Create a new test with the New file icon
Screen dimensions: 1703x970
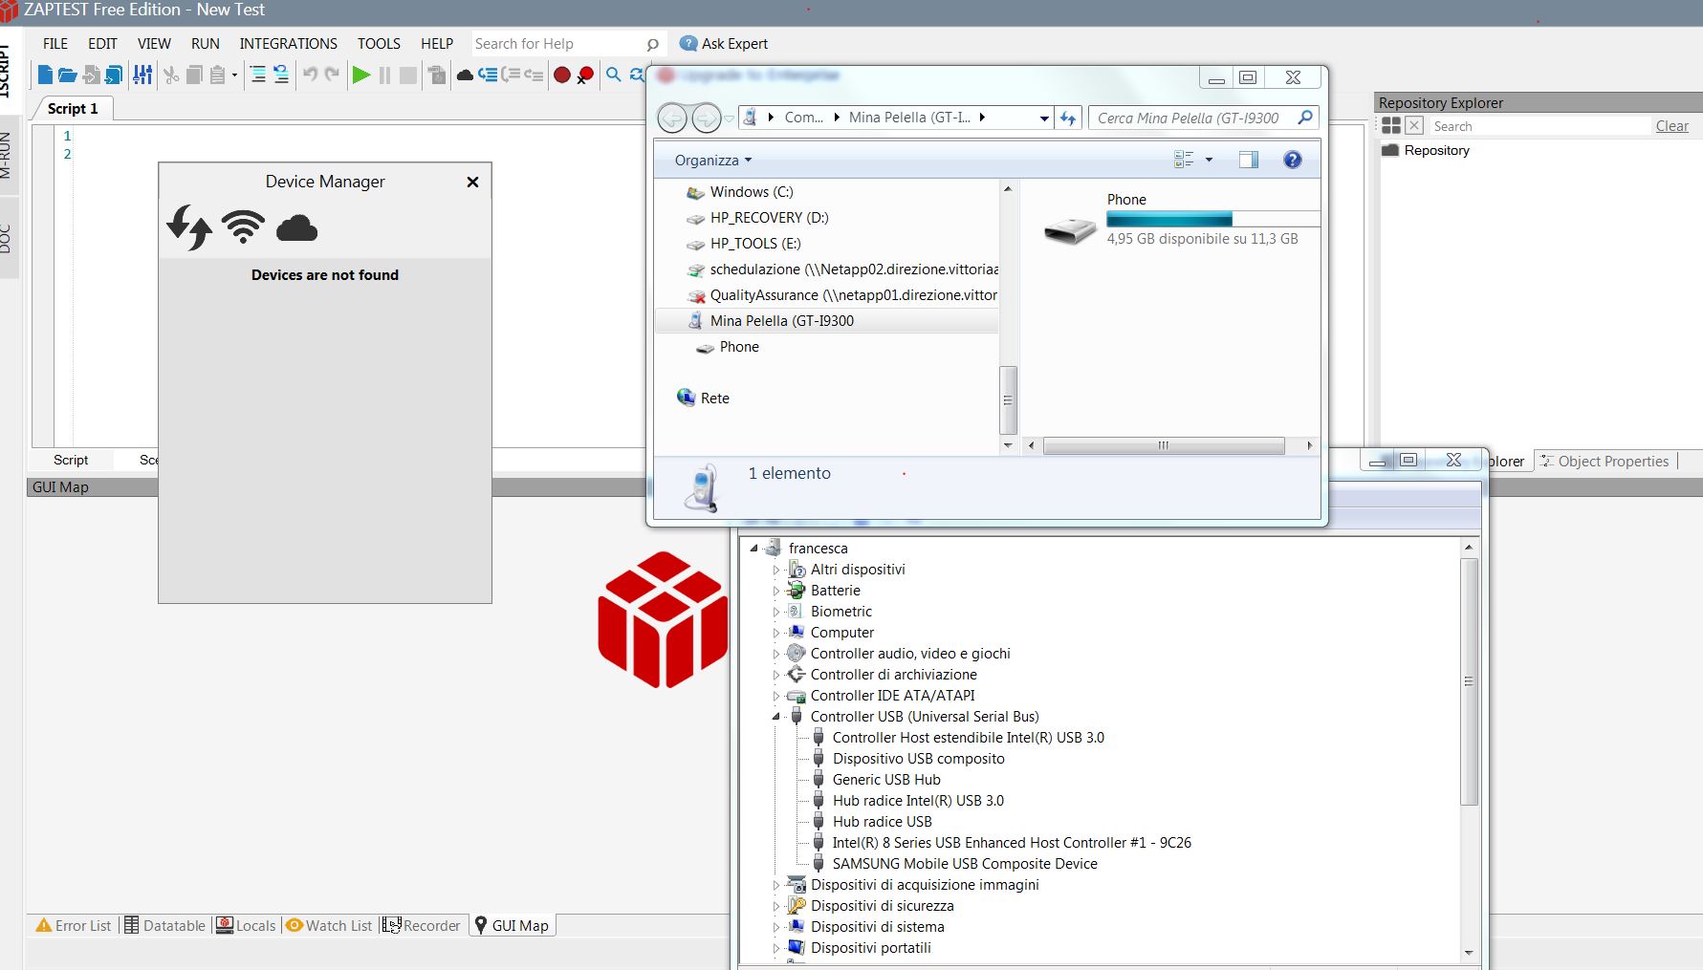[x=44, y=75]
